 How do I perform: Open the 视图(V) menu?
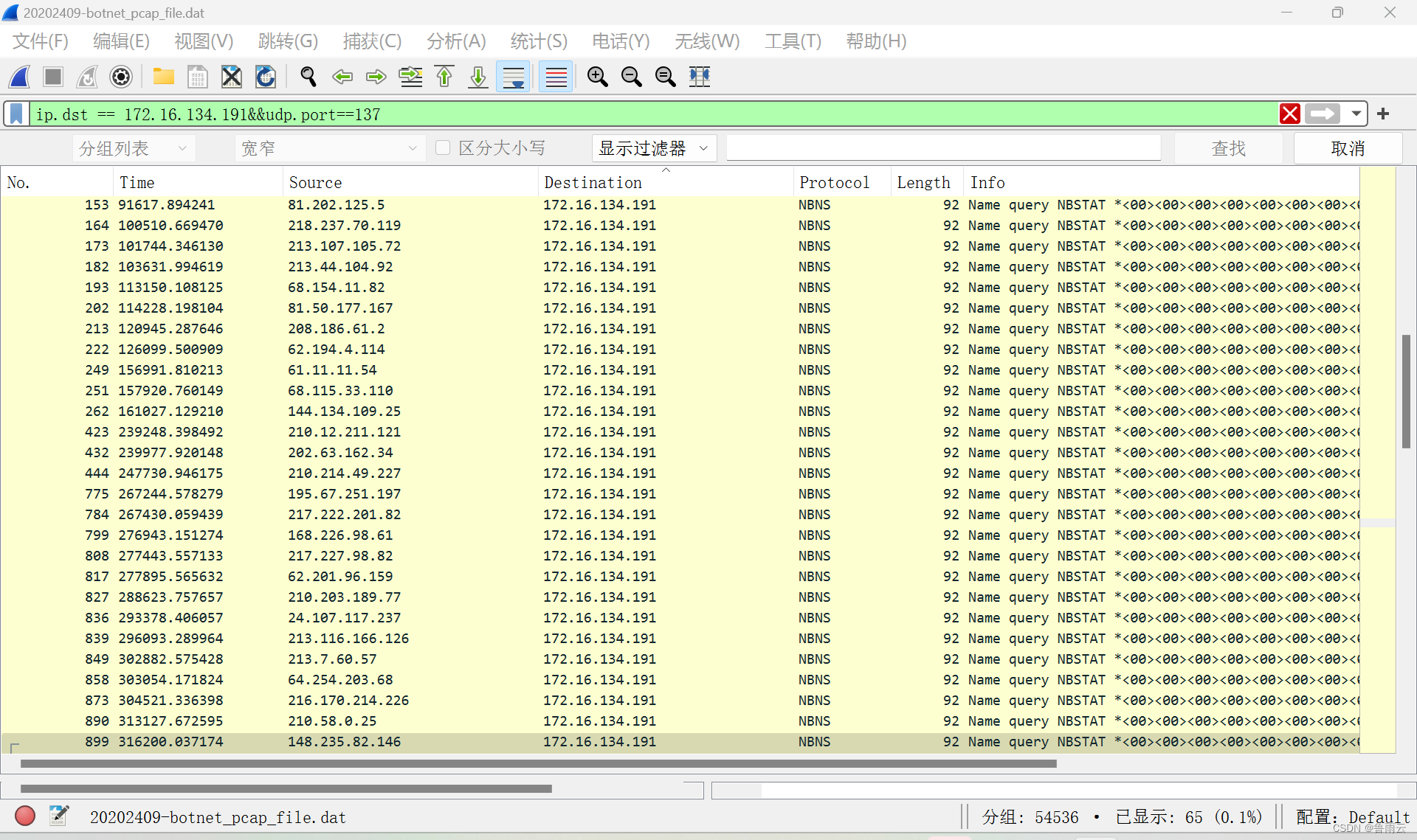point(204,41)
